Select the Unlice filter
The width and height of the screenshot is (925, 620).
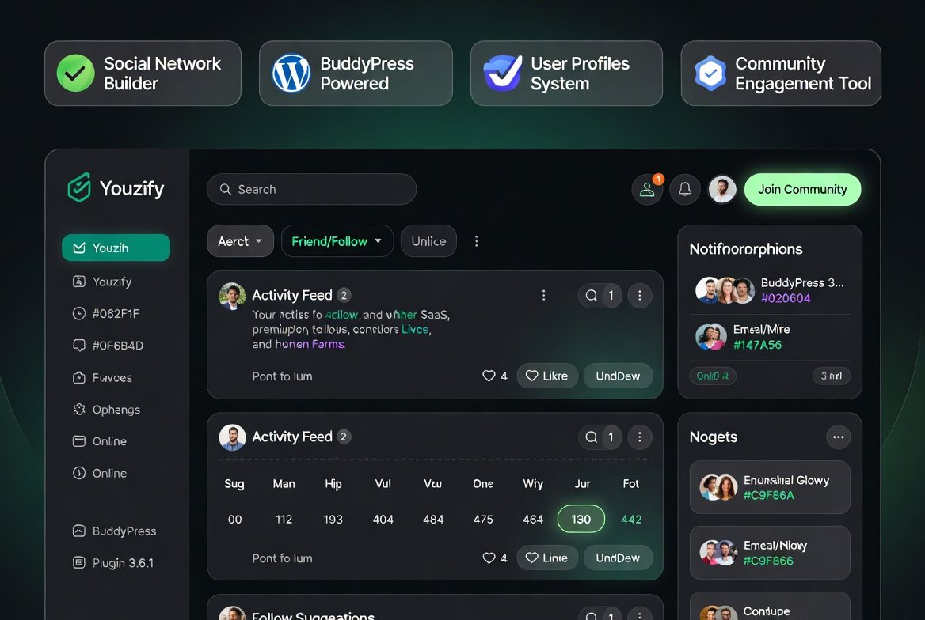(x=428, y=241)
